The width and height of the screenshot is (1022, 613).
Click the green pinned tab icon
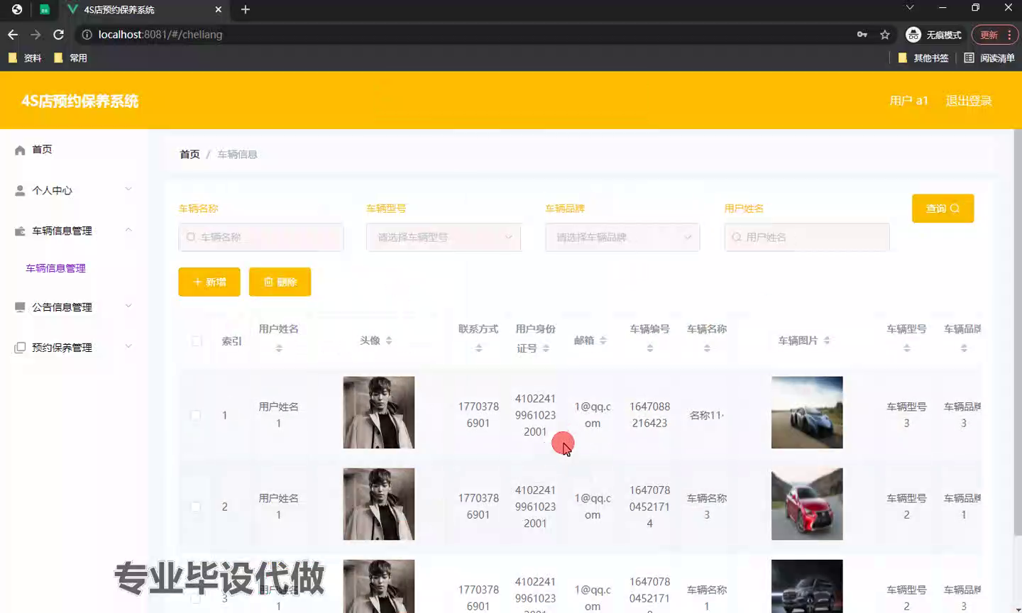tap(44, 9)
